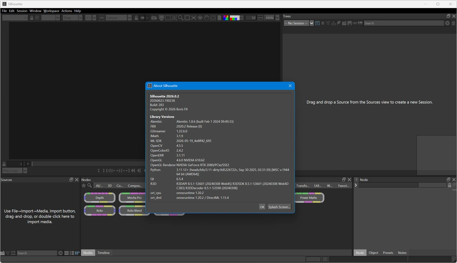Click the circular target icon in viewer toolbar
The image size is (457, 263).
[200, 18]
